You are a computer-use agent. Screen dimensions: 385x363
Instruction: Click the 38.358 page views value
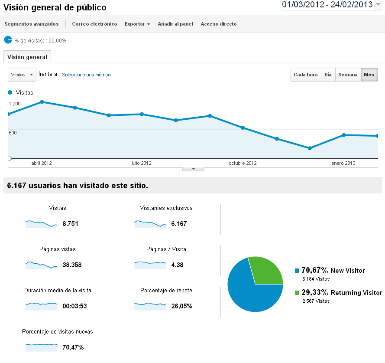[72, 265]
